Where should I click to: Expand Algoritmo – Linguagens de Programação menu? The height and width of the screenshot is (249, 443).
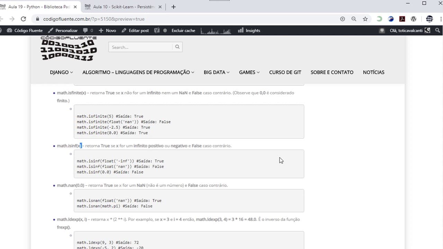[138, 72]
